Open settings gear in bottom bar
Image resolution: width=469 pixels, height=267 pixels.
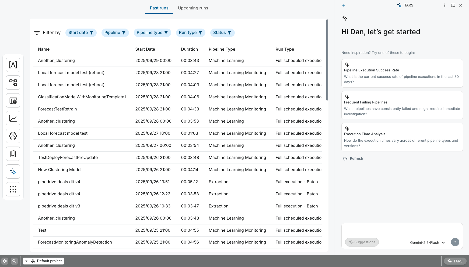coord(5,261)
